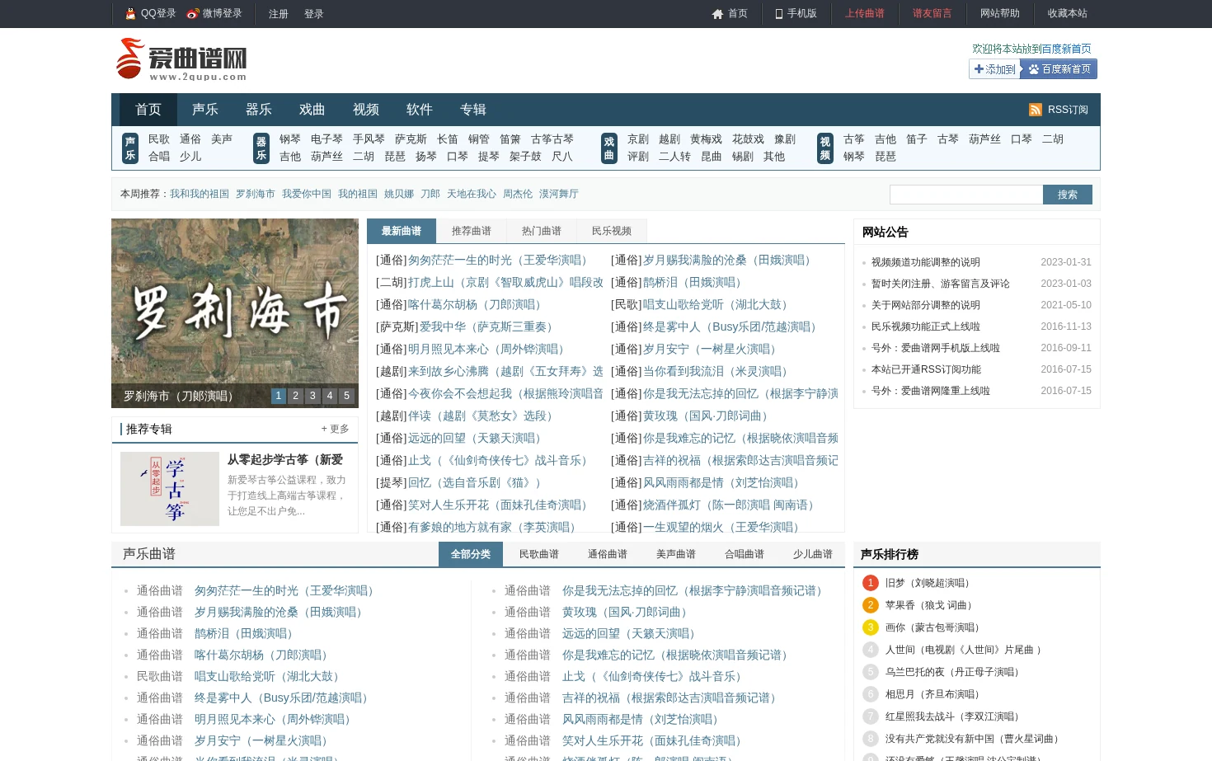The image size is (1212, 761).
Task: Open 葫芦丝 under 视频 submenu
Action: 984,139
